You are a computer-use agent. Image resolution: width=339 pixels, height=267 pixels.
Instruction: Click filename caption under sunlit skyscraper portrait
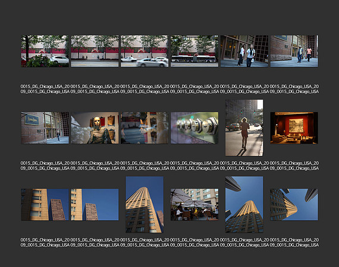coord(145,243)
